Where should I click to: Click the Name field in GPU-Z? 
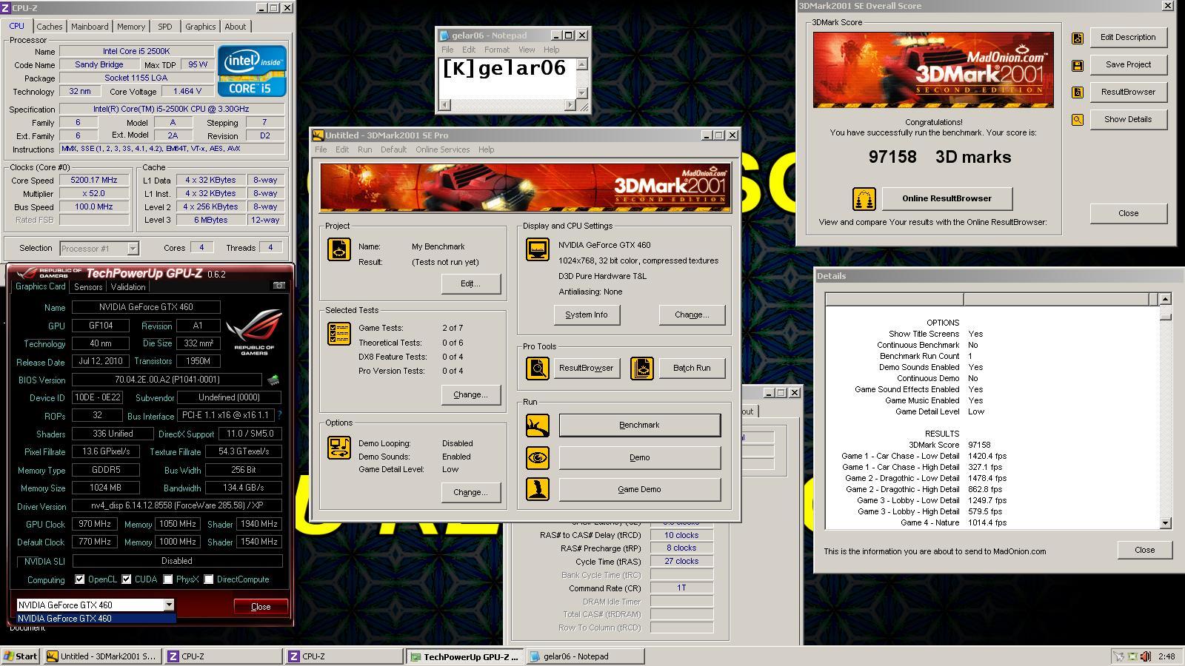pos(146,307)
